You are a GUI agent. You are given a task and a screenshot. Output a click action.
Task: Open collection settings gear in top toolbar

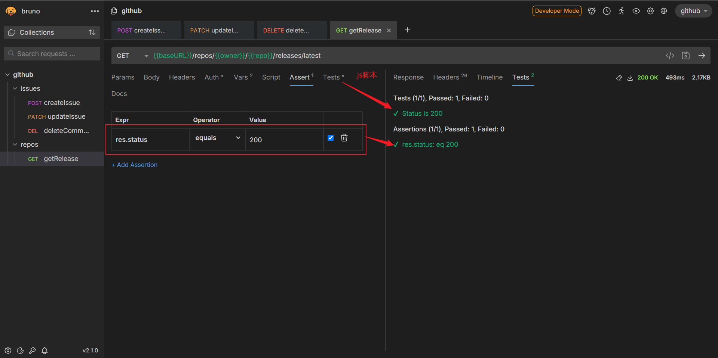click(x=650, y=11)
